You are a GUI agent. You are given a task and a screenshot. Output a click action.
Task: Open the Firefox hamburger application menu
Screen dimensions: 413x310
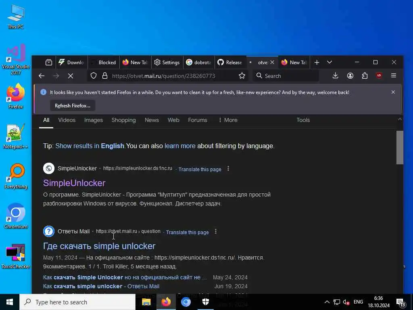tap(394, 75)
